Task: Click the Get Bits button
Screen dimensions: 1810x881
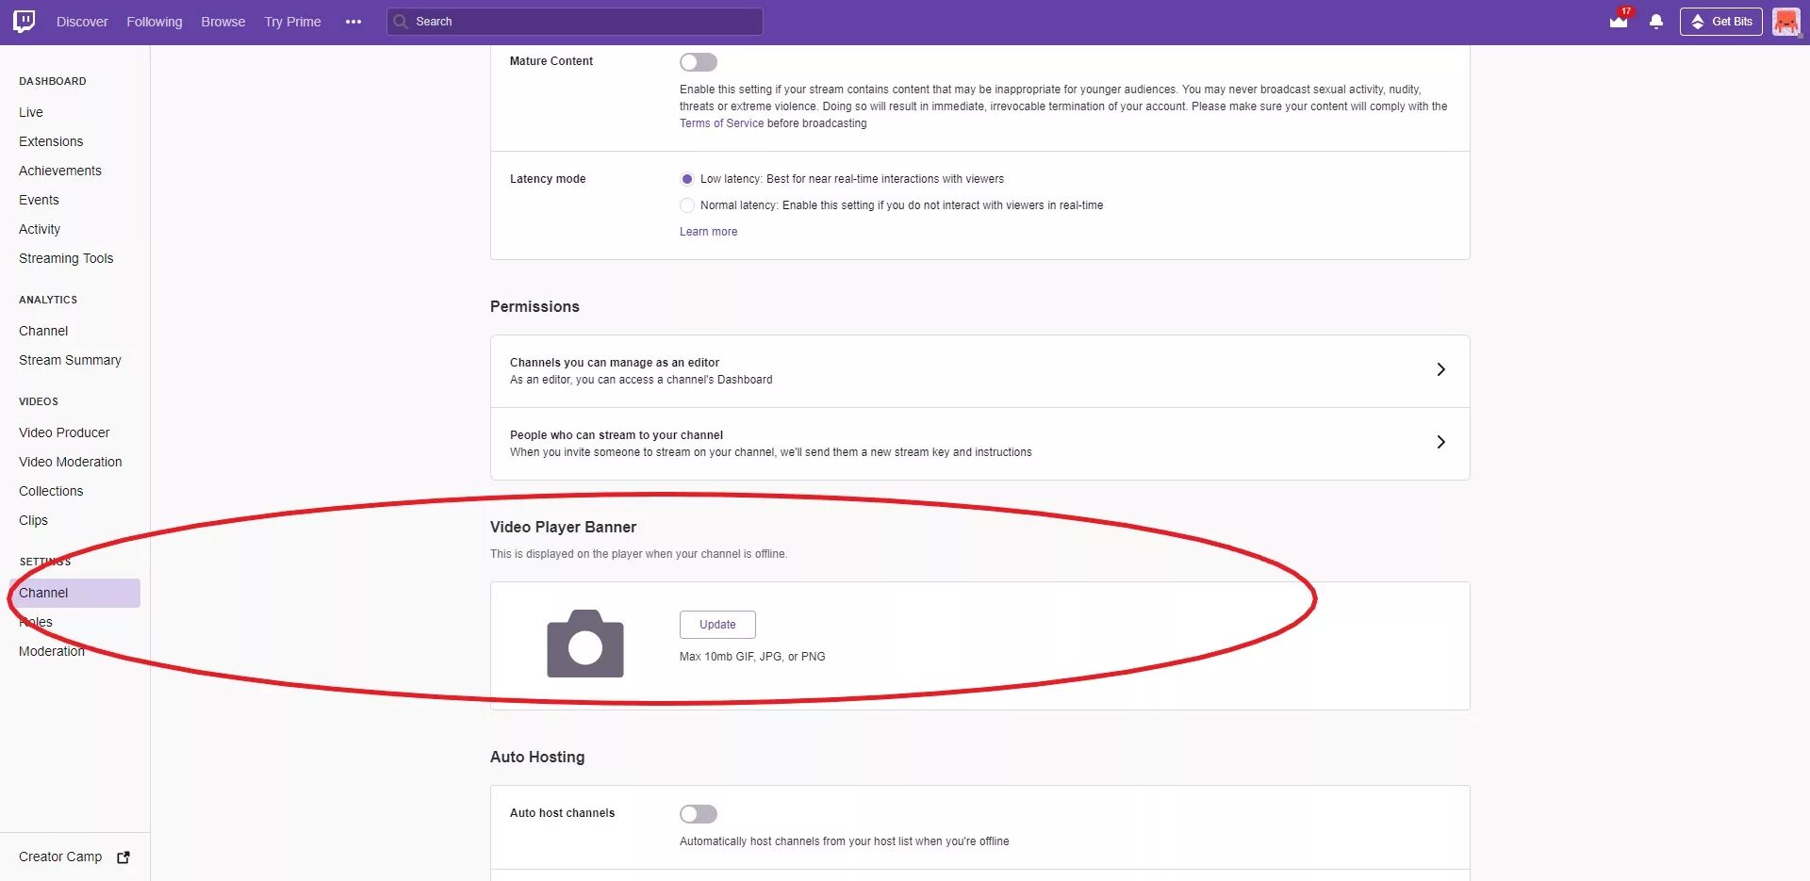Action: tap(1720, 22)
